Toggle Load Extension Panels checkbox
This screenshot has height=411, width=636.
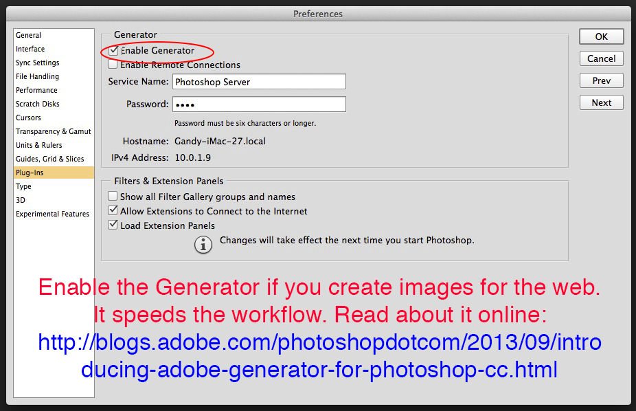pyautogui.click(x=113, y=225)
